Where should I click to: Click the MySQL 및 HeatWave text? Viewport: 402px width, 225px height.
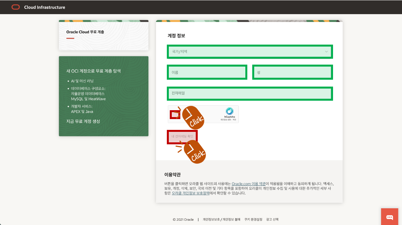[88, 99]
